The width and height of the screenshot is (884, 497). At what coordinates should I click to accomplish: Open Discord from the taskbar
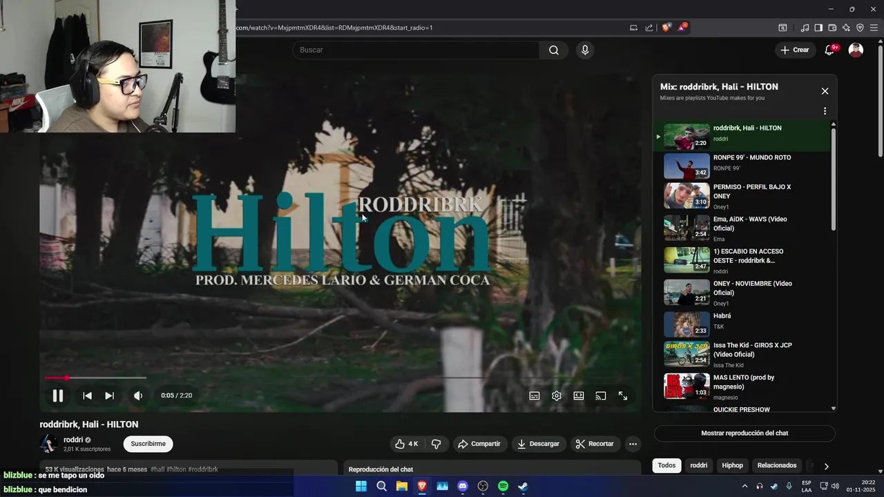tap(463, 486)
